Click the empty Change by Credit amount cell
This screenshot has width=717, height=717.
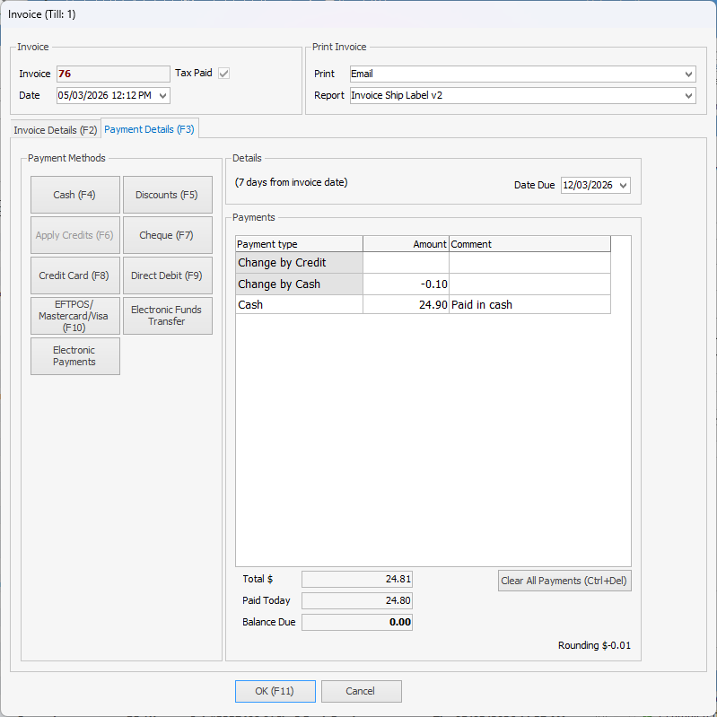pyautogui.click(x=406, y=262)
